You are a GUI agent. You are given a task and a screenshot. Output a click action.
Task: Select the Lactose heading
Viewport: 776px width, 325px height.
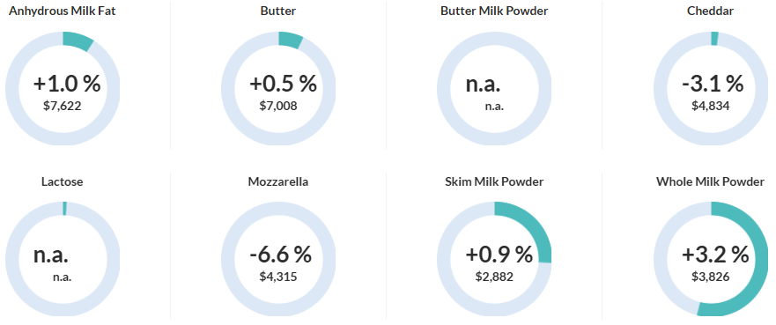[63, 181]
